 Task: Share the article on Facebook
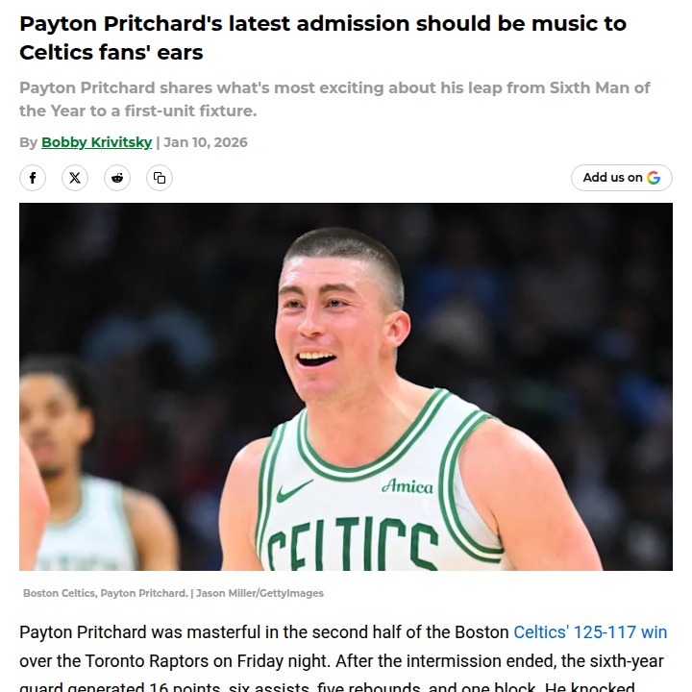pos(33,178)
